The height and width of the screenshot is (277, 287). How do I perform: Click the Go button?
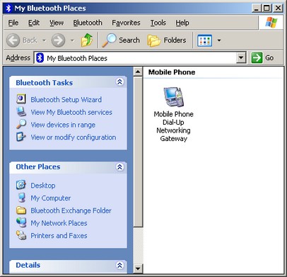[262, 57]
